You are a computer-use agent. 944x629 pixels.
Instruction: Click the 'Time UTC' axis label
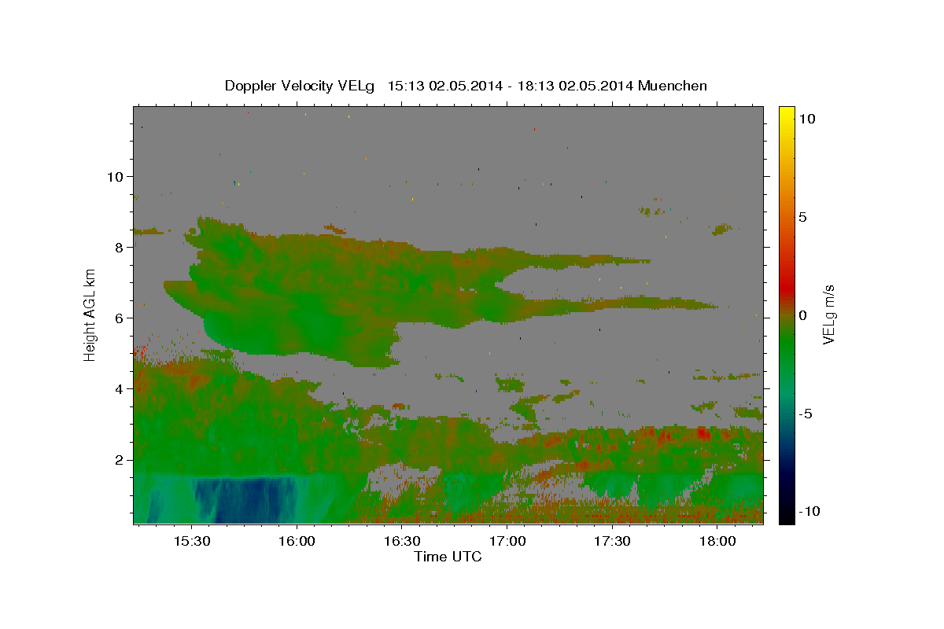(x=448, y=557)
